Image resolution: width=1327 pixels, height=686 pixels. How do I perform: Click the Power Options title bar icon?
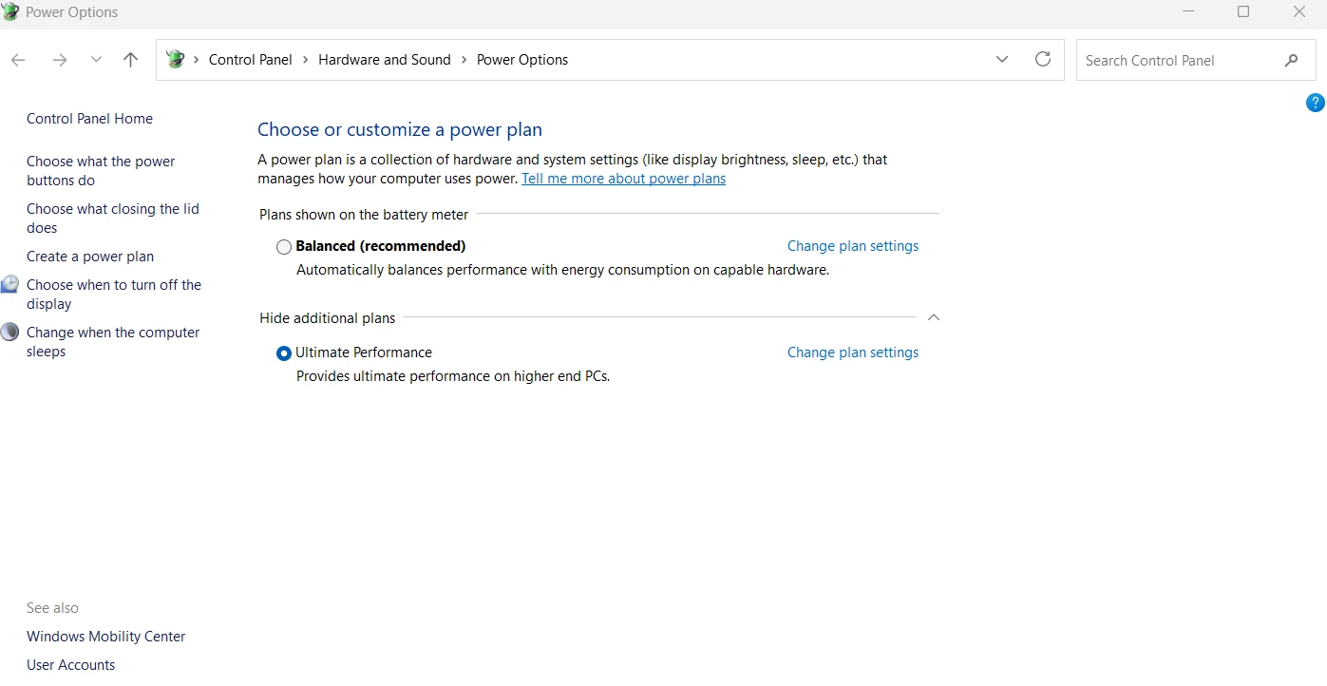pyautogui.click(x=10, y=11)
